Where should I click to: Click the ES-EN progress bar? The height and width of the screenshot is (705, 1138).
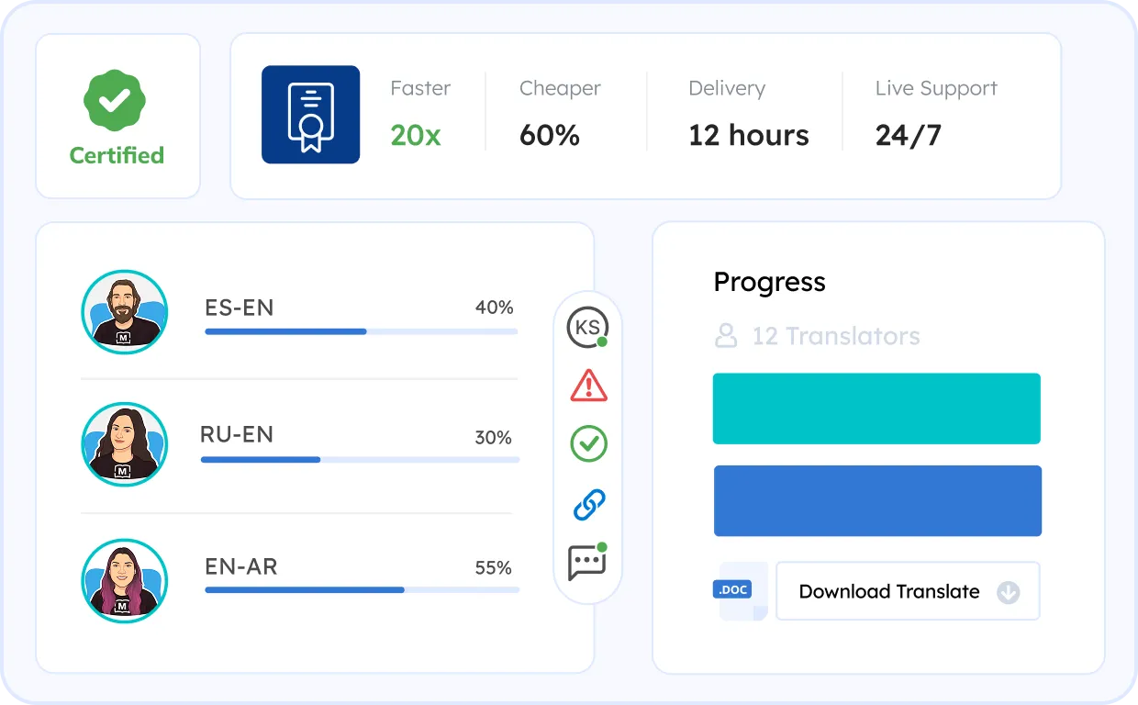click(x=361, y=331)
